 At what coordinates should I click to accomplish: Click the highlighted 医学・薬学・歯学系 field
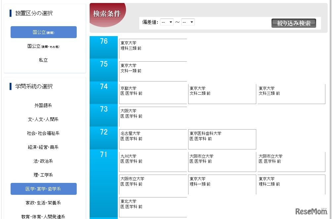point(43,189)
